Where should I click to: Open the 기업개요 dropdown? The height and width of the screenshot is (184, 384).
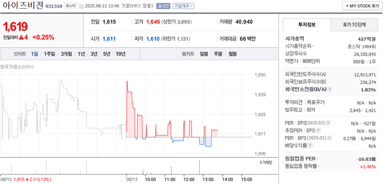183,6
